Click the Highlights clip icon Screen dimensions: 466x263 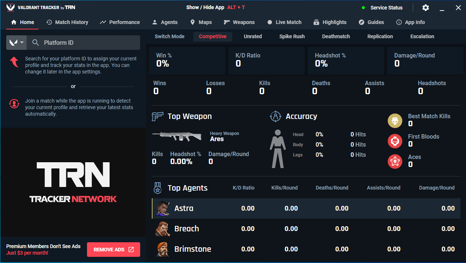click(316, 22)
